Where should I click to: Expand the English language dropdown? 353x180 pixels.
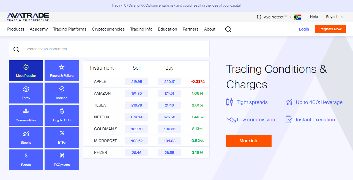[x=335, y=17]
